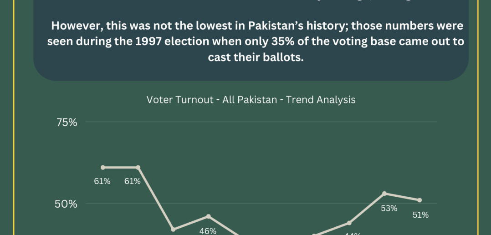Click the 46% value label

[208, 231]
